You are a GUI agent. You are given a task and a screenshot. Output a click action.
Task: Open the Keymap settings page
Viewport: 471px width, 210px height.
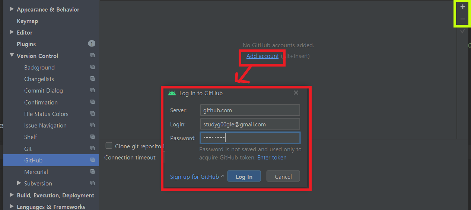pos(27,21)
